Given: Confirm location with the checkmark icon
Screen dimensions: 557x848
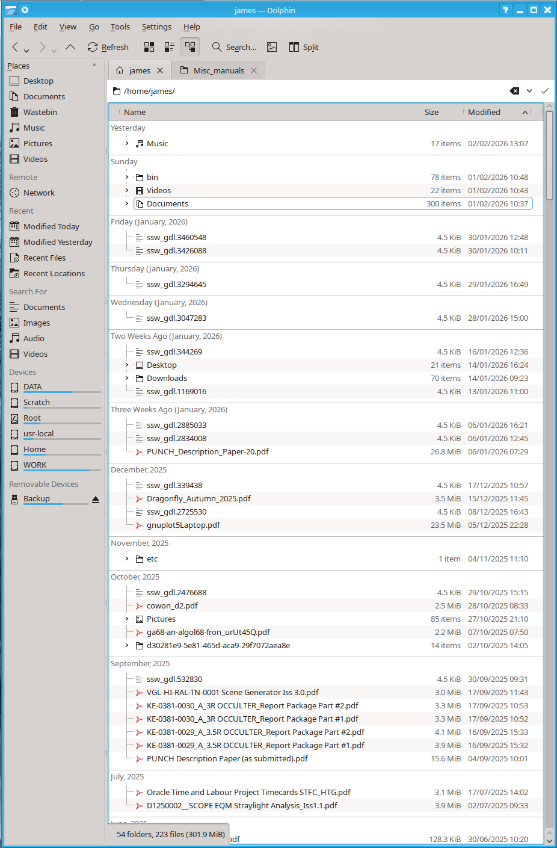Looking at the screenshot, I should pos(544,91).
